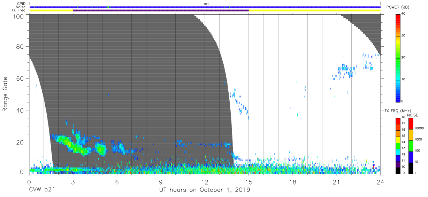The height and width of the screenshot is (197, 428).
Task: Click the blue Noise strip above the plot
Action: click(x=205, y=7)
